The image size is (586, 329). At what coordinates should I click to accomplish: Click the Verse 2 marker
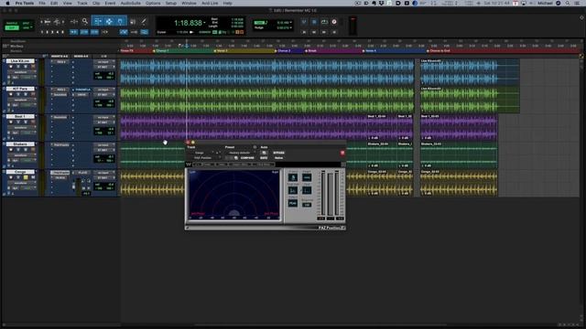(x=222, y=51)
